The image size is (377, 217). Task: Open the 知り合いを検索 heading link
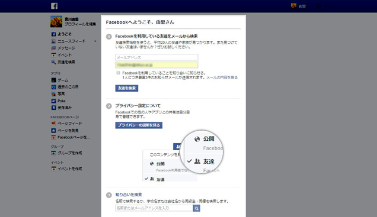point(129,195)
